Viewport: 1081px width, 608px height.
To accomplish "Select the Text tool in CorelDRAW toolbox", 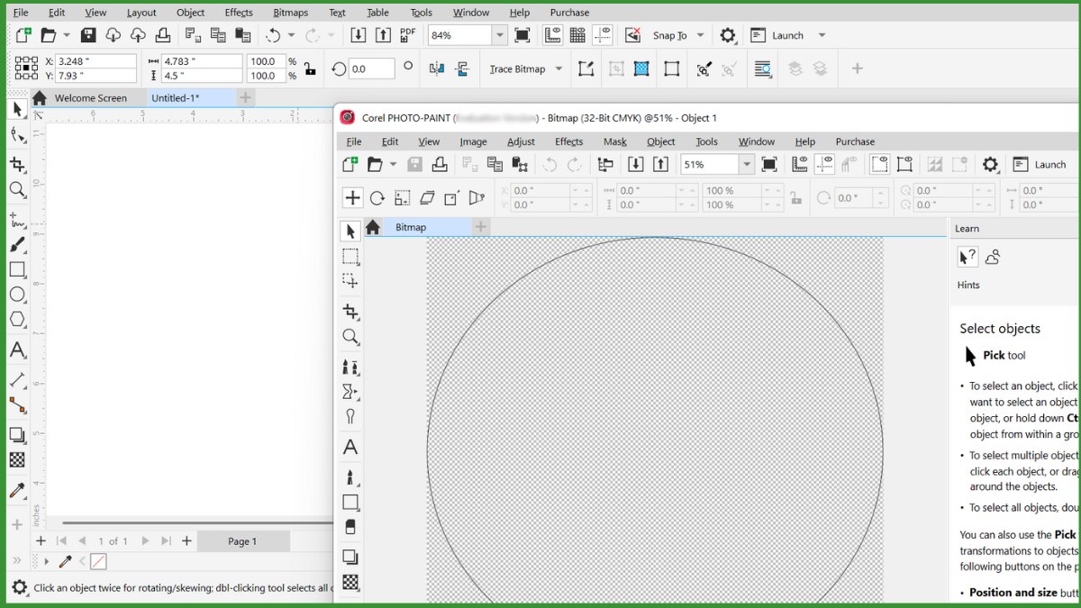I will [17, 350].
